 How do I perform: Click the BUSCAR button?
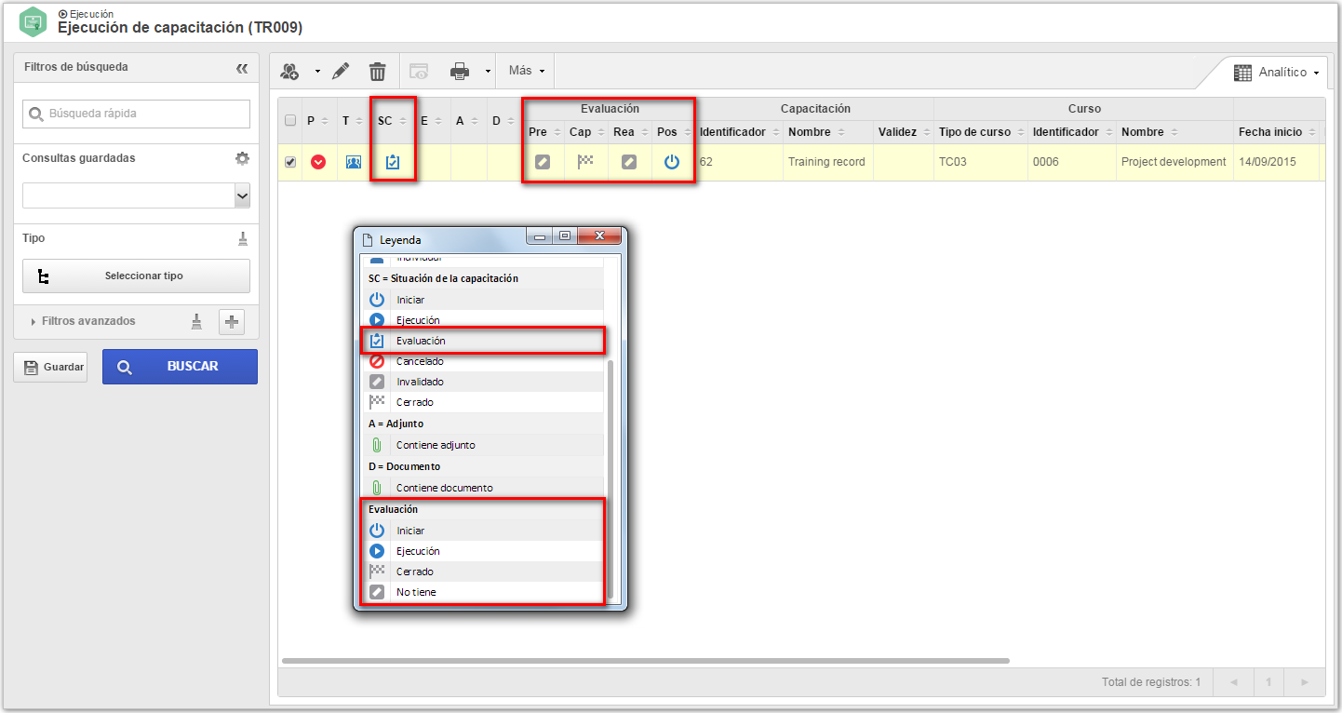180,367
